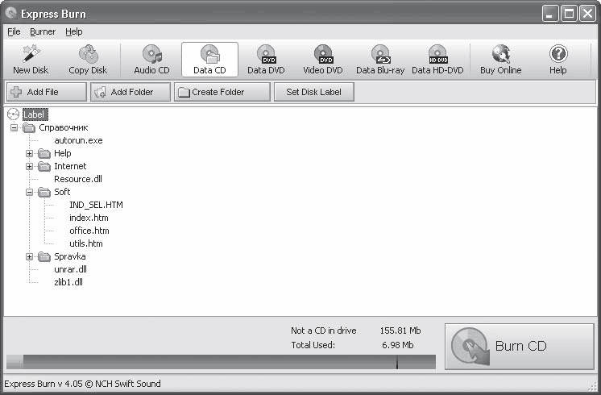Select the autorun.exe file in the tree
This screenshot has width=601, height=395.
[78, 140]
